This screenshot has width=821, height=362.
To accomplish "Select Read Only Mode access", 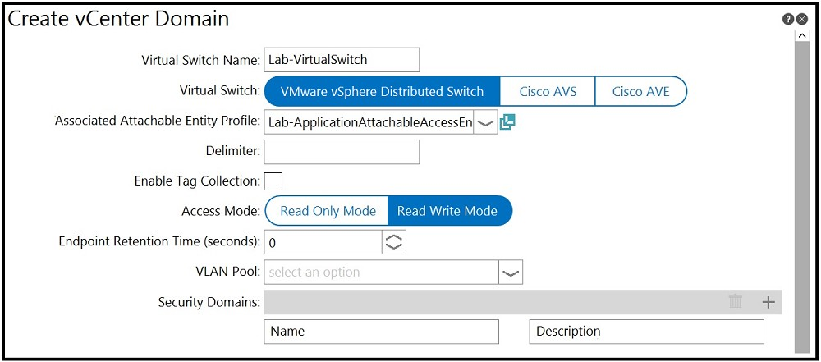I will pyautogui.click(x=328, y=211).
